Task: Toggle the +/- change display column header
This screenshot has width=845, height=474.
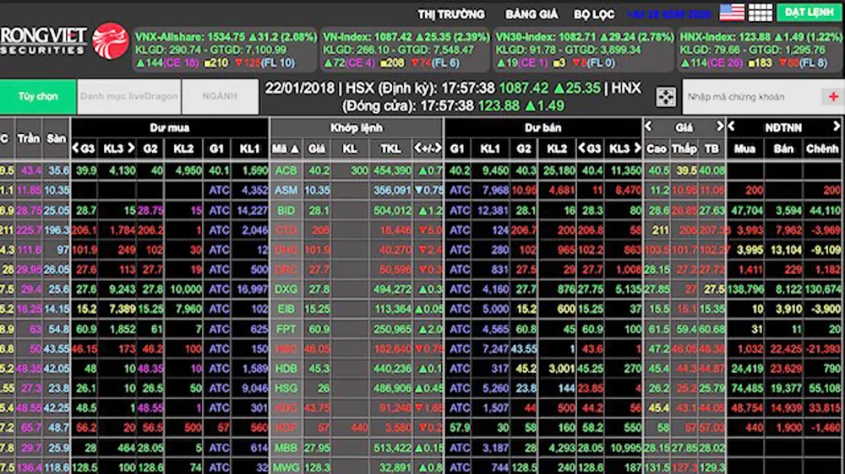Action: pyautogui.click(x=428, y=148)
